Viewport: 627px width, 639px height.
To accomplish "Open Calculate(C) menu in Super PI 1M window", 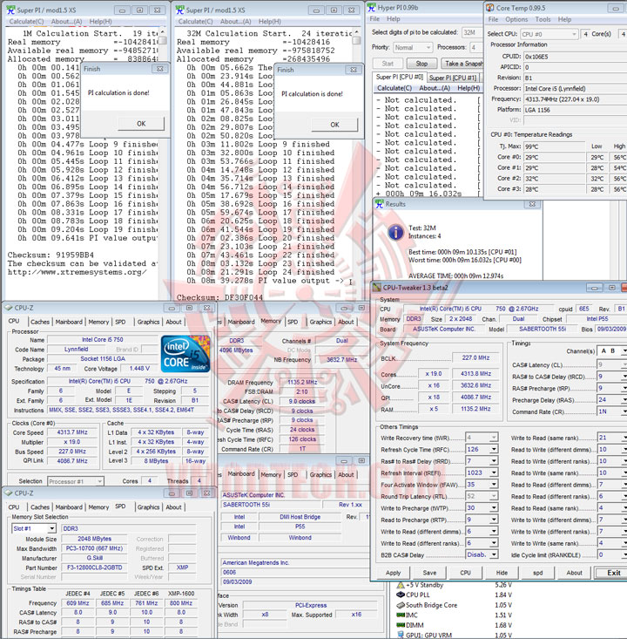I will [26, 22].
